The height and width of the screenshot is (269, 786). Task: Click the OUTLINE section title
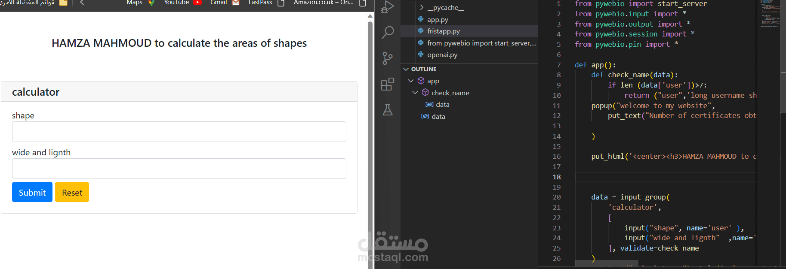424,69
